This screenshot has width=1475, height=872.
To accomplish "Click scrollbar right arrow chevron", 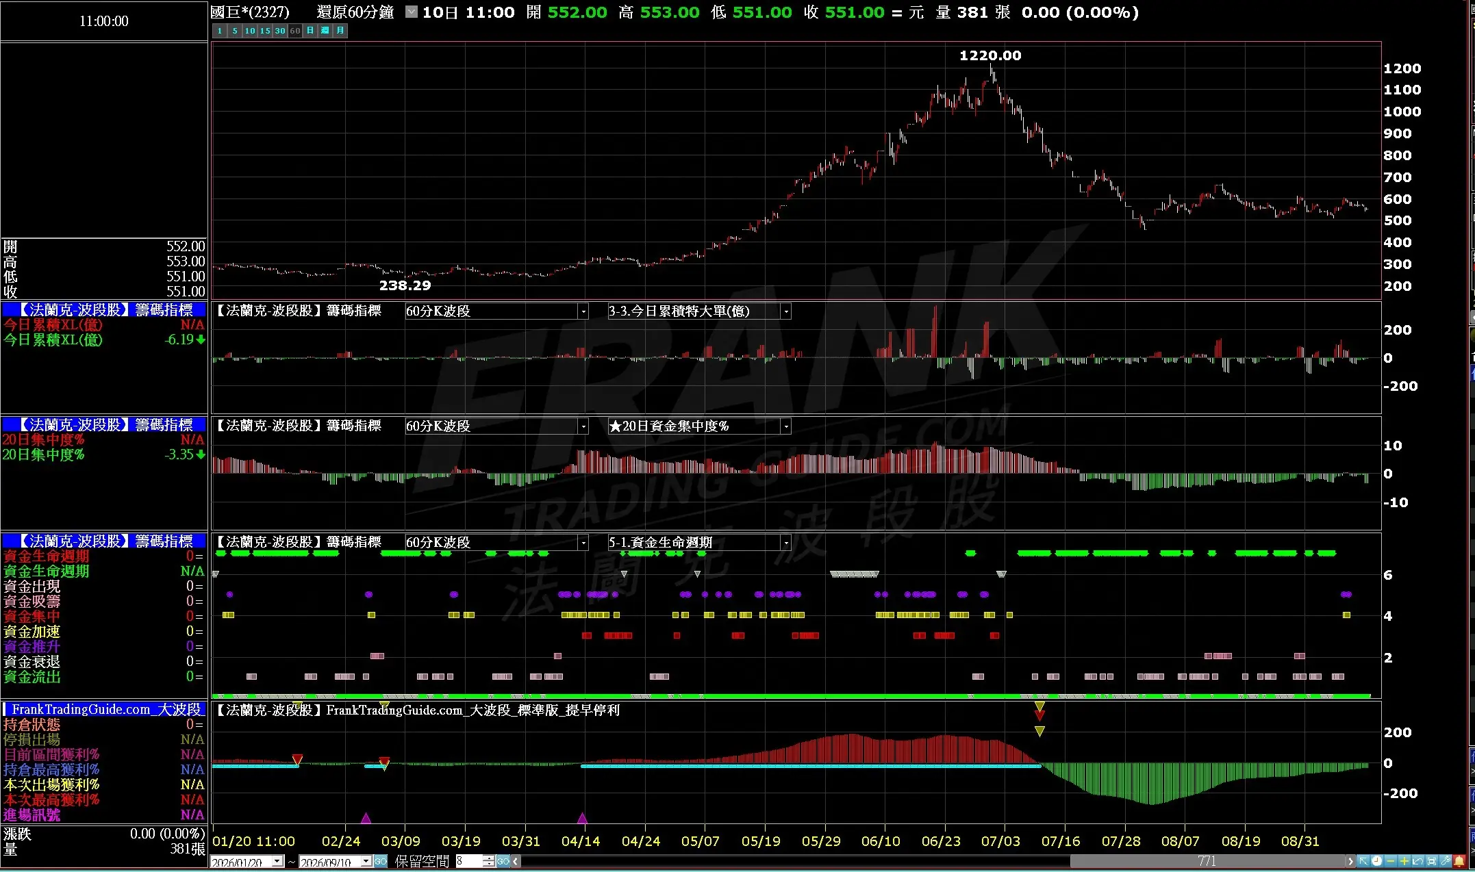I will tap(1350, 861).
